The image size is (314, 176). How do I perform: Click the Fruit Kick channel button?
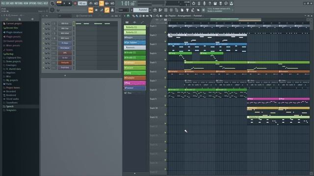[65, 67]
